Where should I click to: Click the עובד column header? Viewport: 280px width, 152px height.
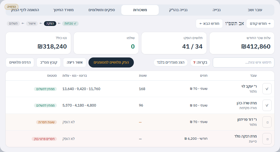pos(253,76)
